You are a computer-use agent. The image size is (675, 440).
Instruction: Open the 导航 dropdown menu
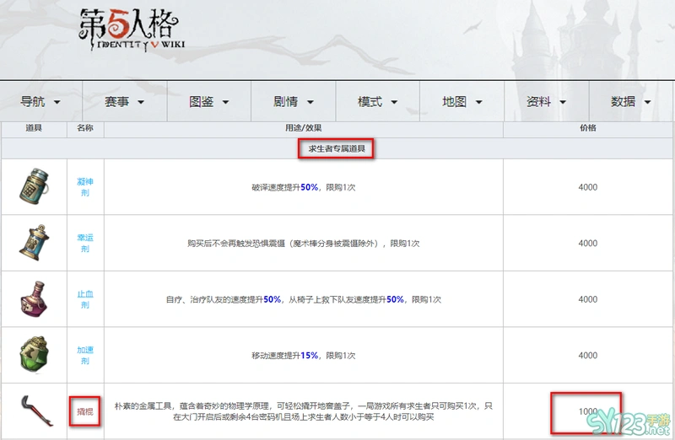41,102
